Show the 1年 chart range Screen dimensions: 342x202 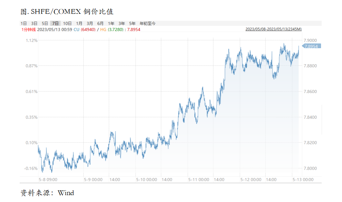pos(111,23)
